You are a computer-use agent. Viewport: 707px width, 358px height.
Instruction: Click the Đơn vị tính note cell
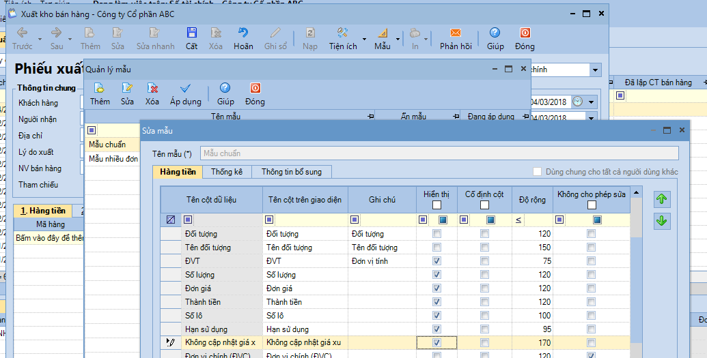[382, 261]
